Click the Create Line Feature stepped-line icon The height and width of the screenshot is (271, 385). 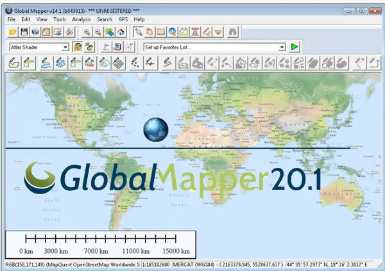46,63
